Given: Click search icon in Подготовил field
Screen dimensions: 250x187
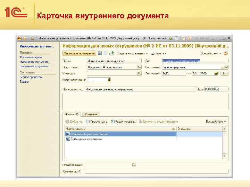Looking at the screenshot, I should tap(139, 67).
